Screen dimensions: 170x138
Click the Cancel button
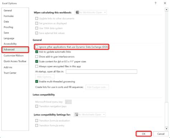coord(161,134)
